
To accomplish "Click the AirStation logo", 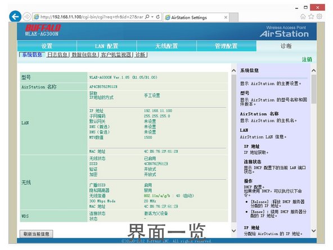I will click(284, 34).
